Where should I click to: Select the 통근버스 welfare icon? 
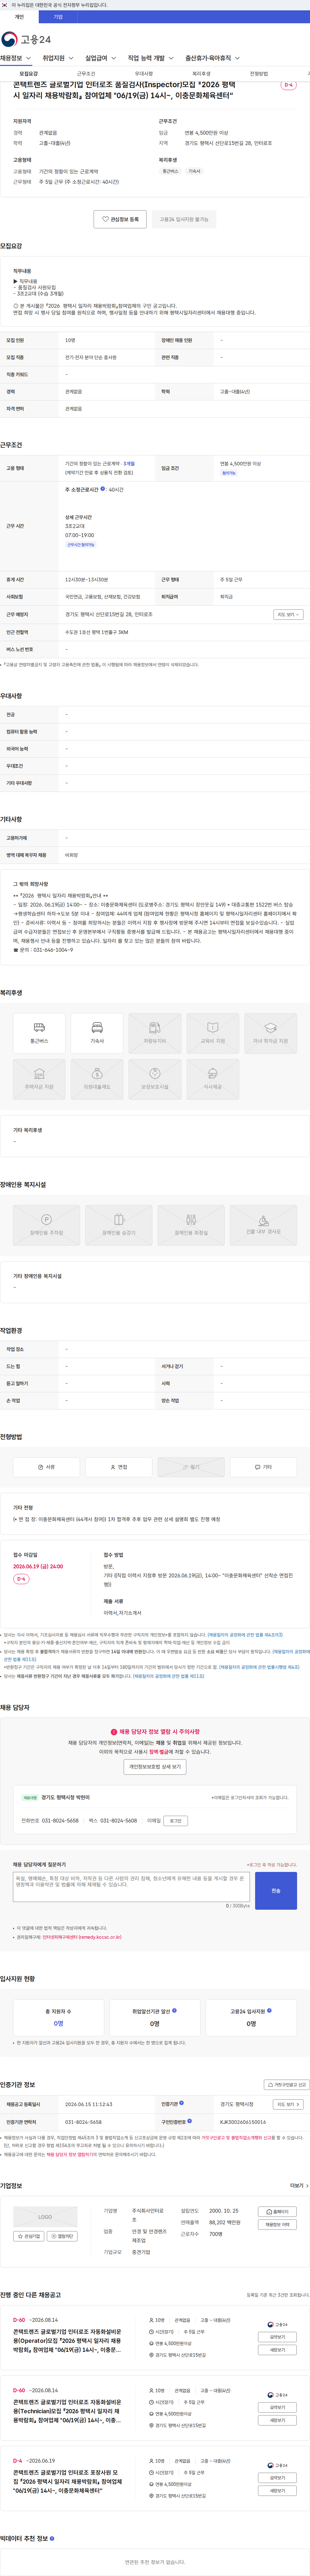tap(39, 1033)
